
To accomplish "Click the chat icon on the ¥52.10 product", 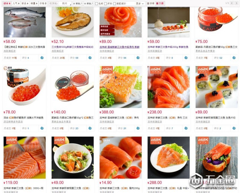I will (x=90, y=58).
